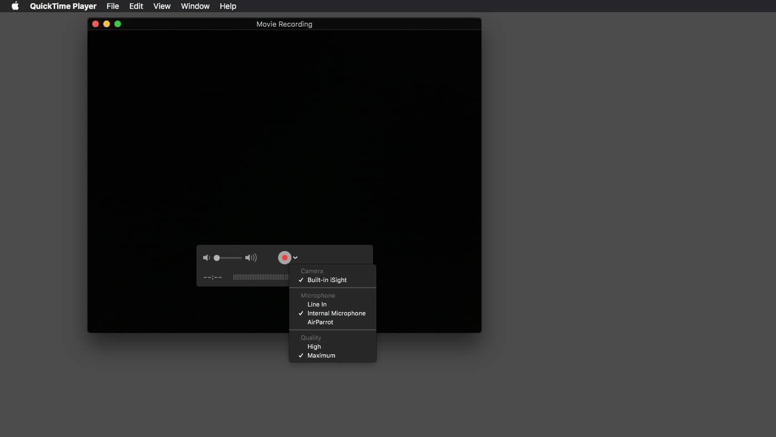Open the File menu
The height and width of the screenshot is (437, 776).
tap(113, 6)
